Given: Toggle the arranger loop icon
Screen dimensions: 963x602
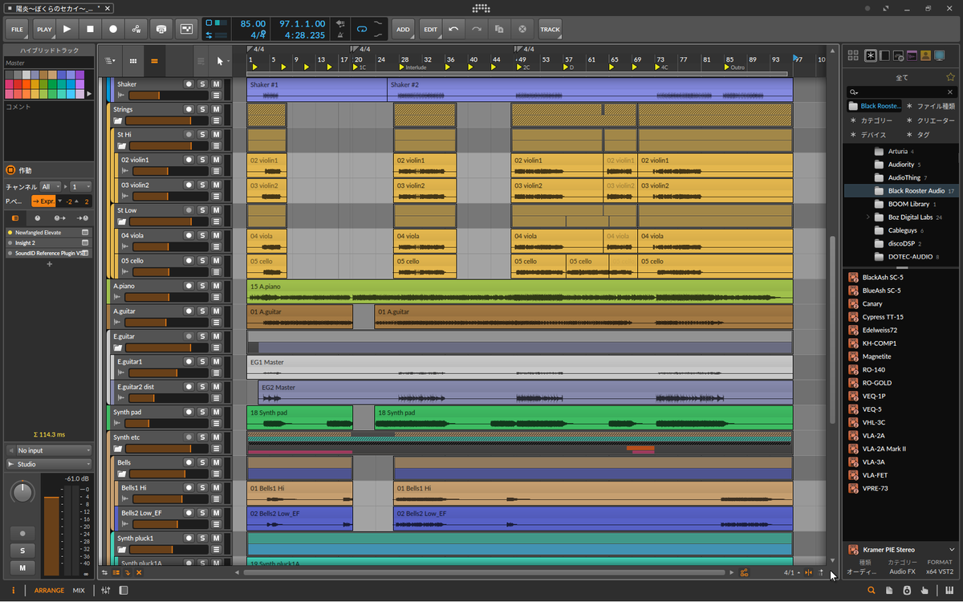Looking at the screenshot, I should 362,29.
